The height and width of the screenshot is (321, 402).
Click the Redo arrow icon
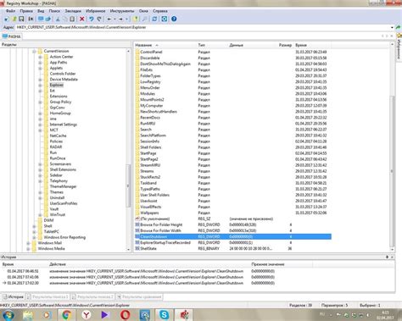pos(99,19)
